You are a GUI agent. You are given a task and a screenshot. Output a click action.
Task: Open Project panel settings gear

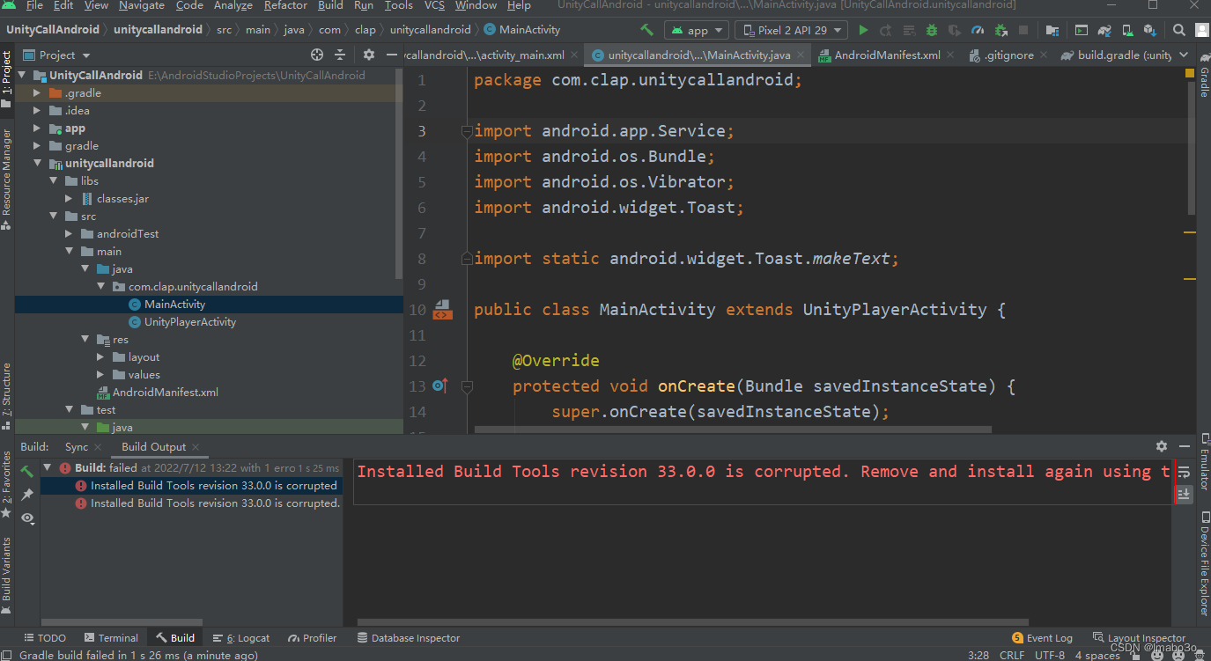(369, 55)
